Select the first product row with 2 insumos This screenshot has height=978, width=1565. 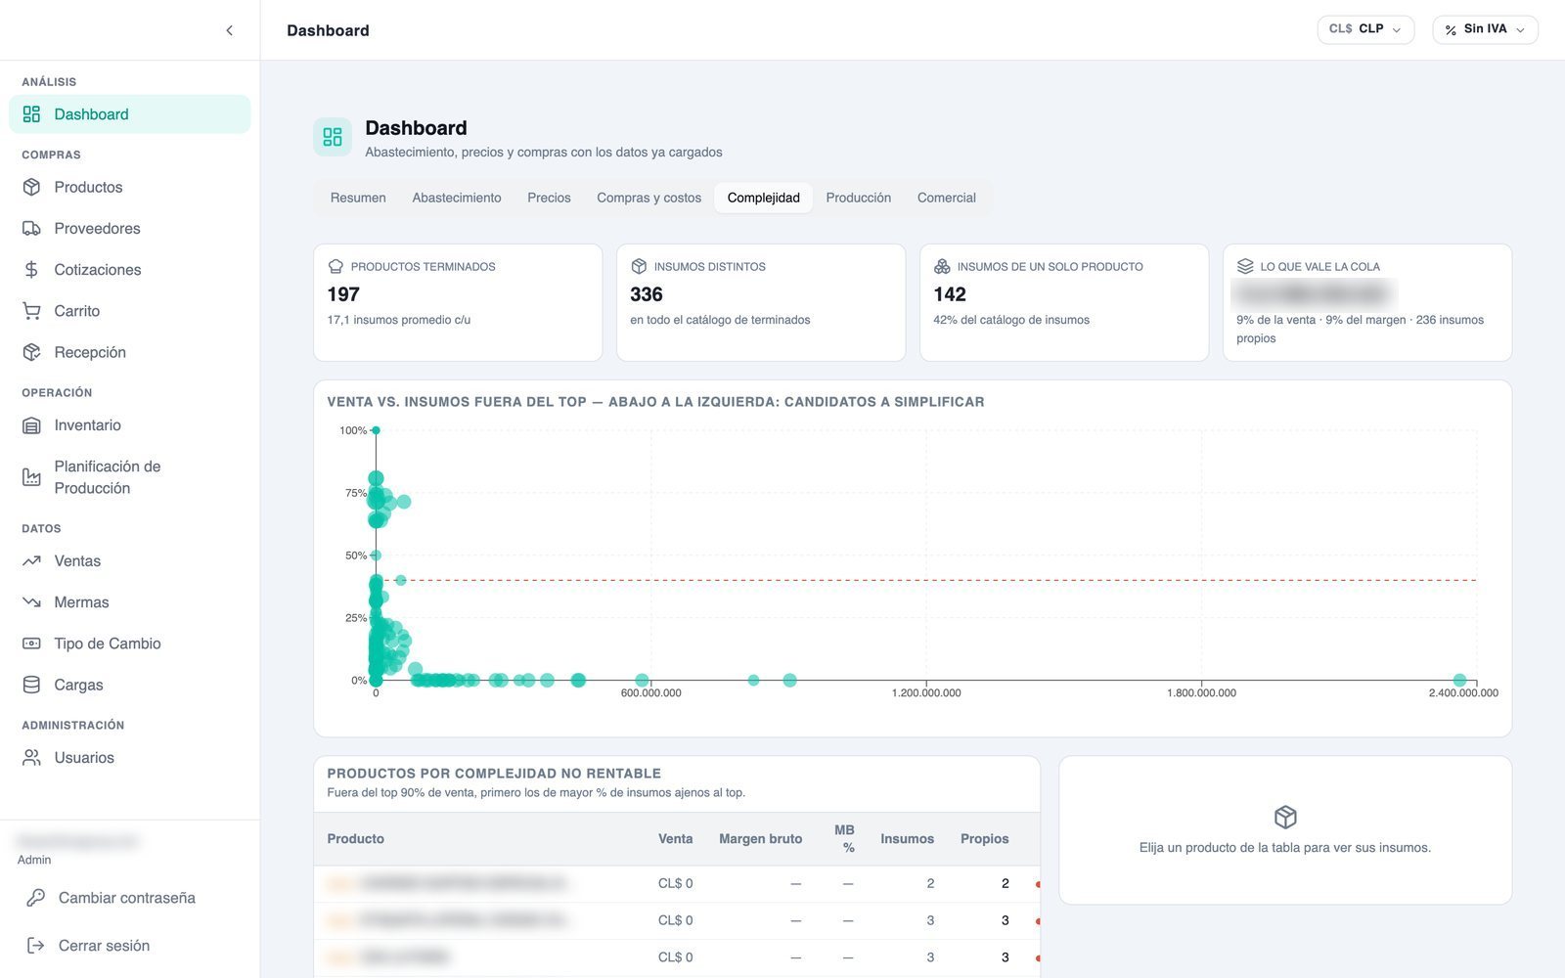point(676,883)
